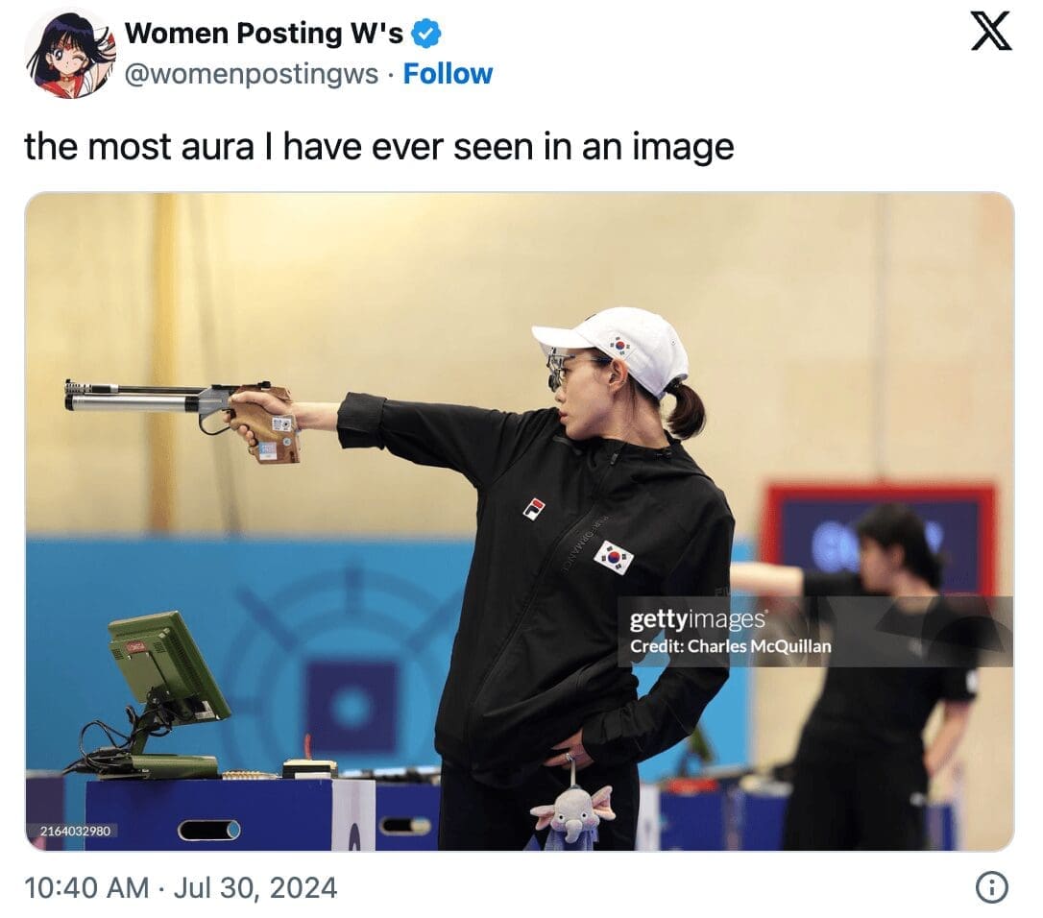Screen dimensions: 1043x918
Task: Click the Credit: Charles McQuillan text
Action: tap(730, 646)
